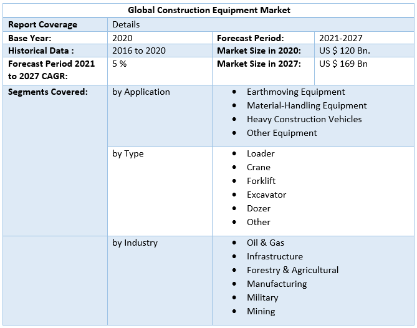Click the 5 % CAGR value
The width and height of the screenshot is (417, 328).
pyautogui.click(x=119, y=64)
